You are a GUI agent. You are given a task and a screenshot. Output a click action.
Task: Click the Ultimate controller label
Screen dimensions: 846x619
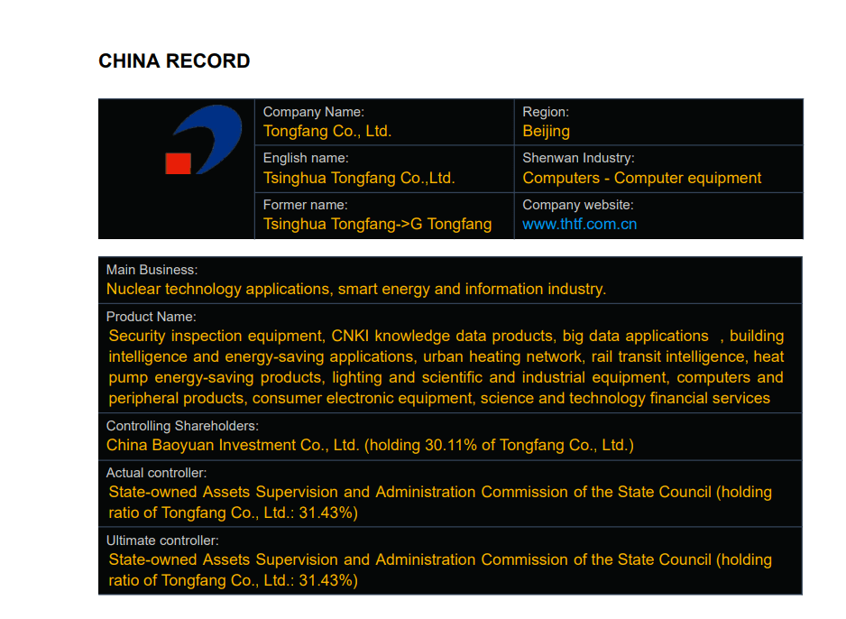click(162, 540)
